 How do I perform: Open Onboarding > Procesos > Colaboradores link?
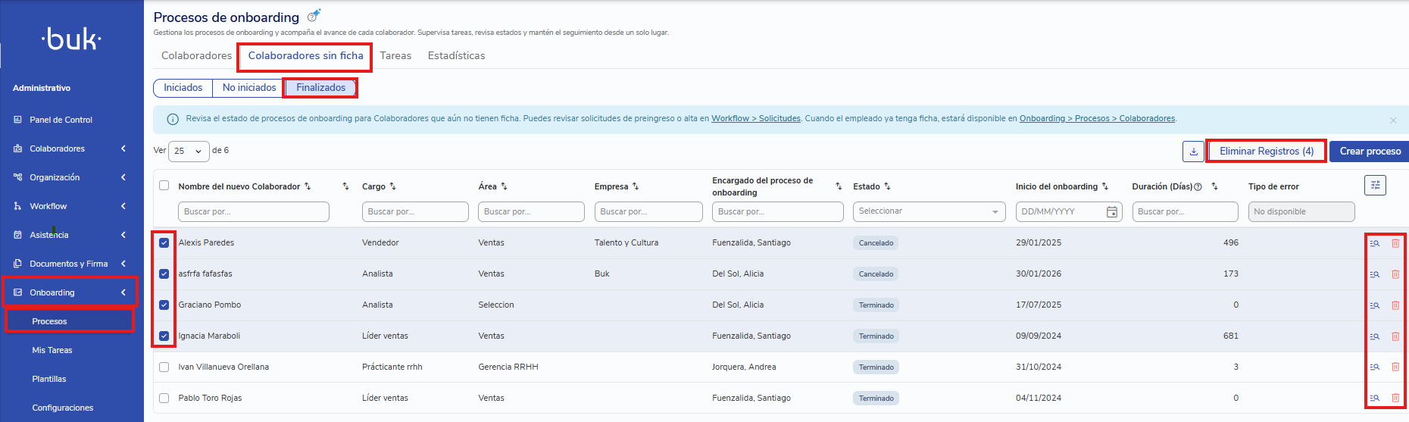pyautogui.click(x=1098, y=119)
